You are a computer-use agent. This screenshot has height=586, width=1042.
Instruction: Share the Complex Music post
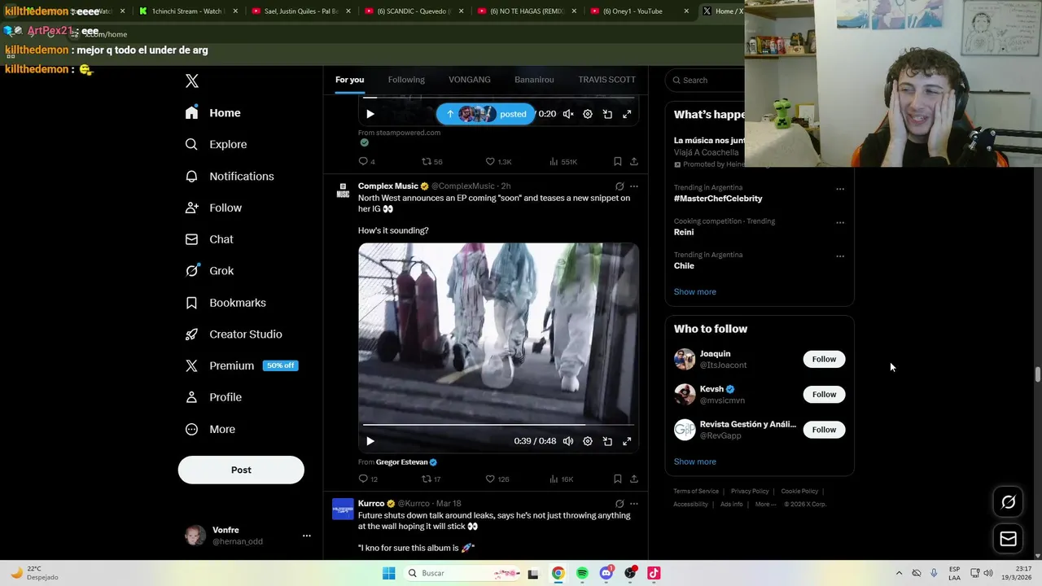[x=634, y=479]
